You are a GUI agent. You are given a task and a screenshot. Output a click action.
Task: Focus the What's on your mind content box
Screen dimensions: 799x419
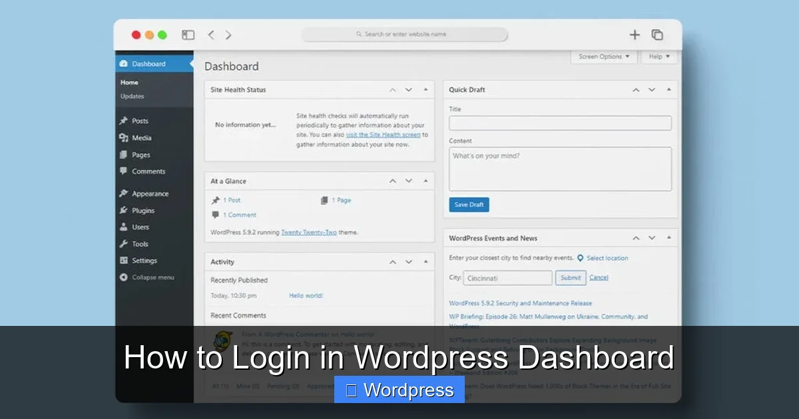click(x=560, y=169)
